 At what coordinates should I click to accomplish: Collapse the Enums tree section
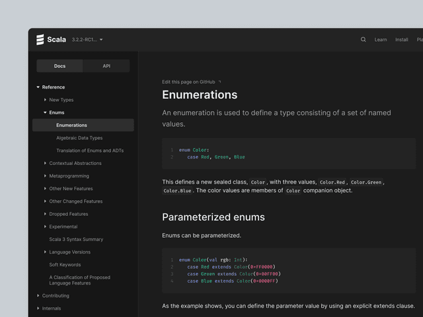click(x=45, y=112)
